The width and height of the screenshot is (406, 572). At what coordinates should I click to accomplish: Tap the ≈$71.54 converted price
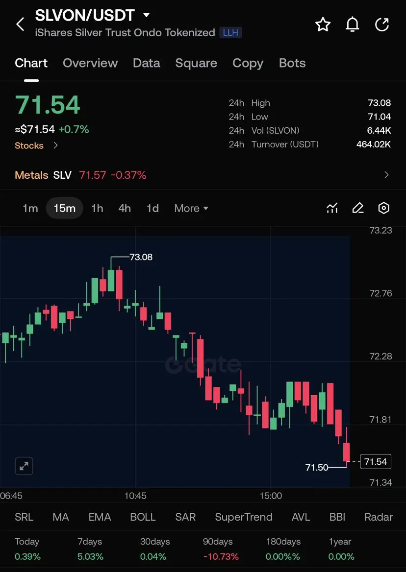click(35, 129)
